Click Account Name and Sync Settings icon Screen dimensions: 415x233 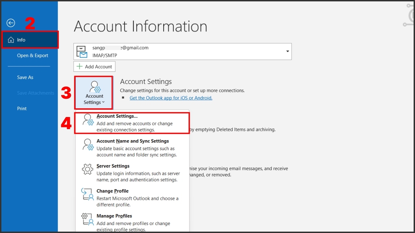pyautogui.click(x=87, y=145)
